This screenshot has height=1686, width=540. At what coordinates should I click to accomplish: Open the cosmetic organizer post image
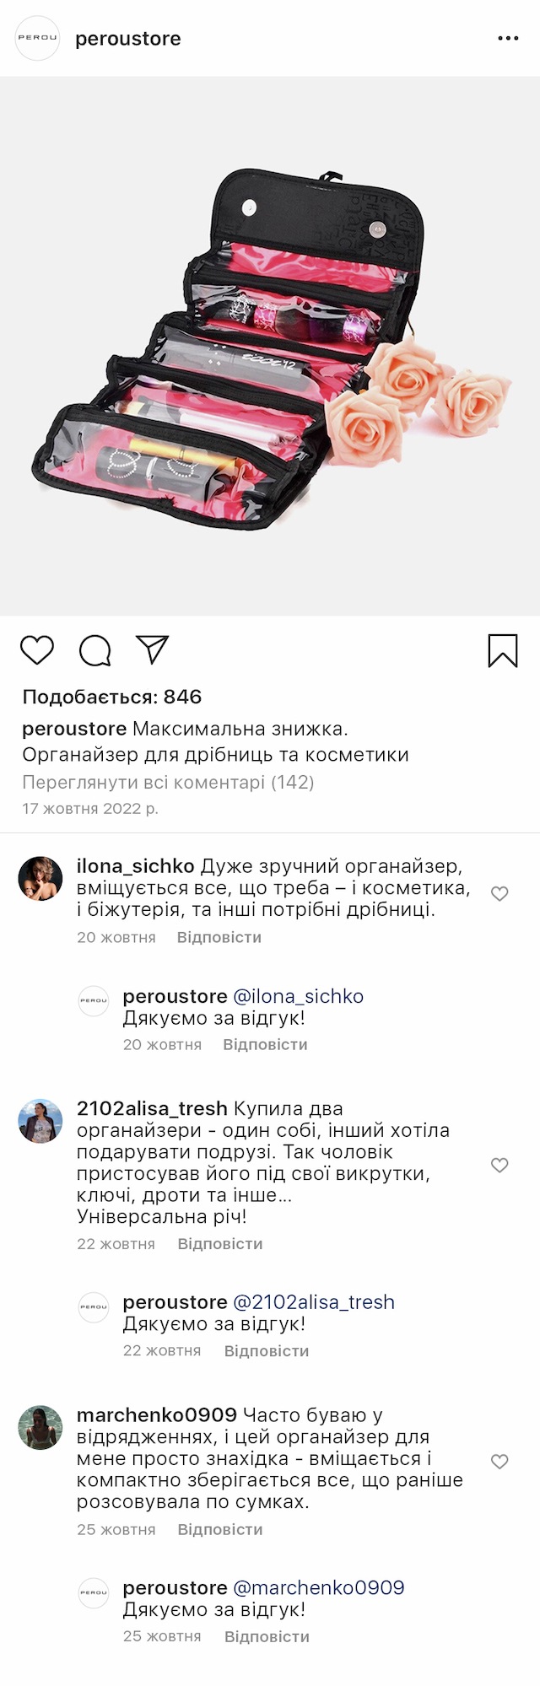[270, 346]
